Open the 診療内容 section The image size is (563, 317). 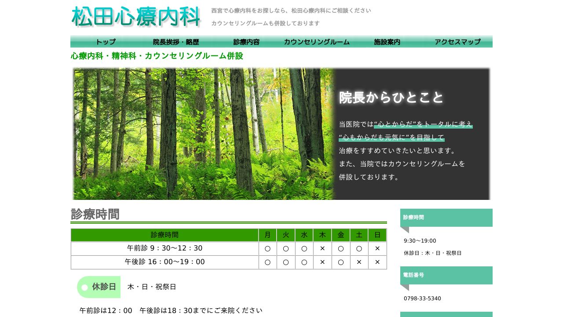click(246, 42)
